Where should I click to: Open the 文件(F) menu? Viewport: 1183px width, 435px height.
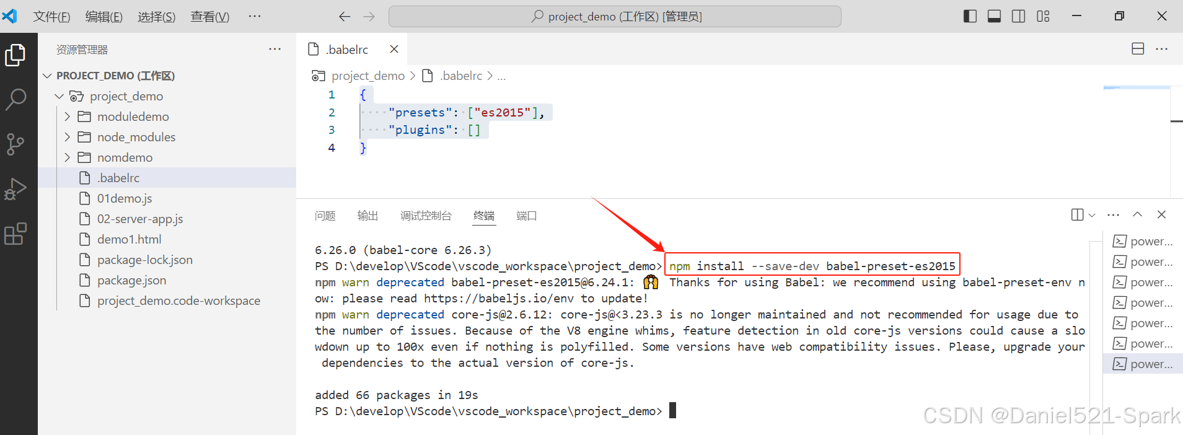point(51,17)
